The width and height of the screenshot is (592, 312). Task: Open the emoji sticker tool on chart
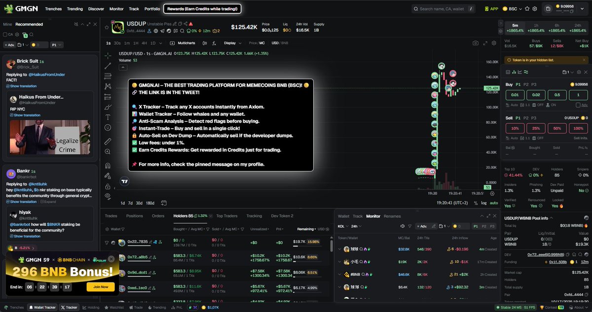click(x=108, y=128)
